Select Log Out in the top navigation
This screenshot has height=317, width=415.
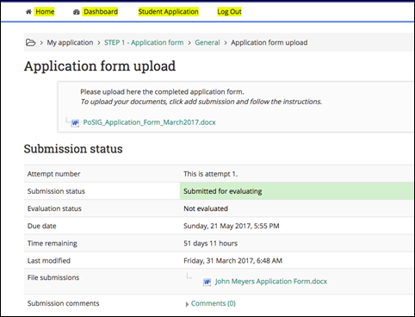tap(229, 12)
